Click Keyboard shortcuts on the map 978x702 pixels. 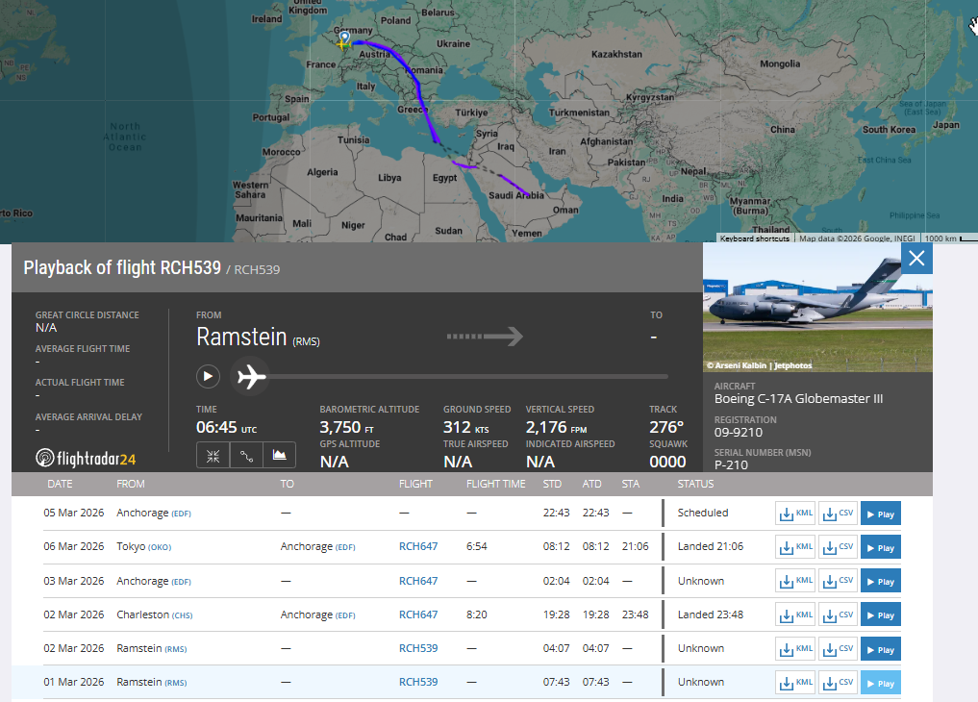[755, 238]
